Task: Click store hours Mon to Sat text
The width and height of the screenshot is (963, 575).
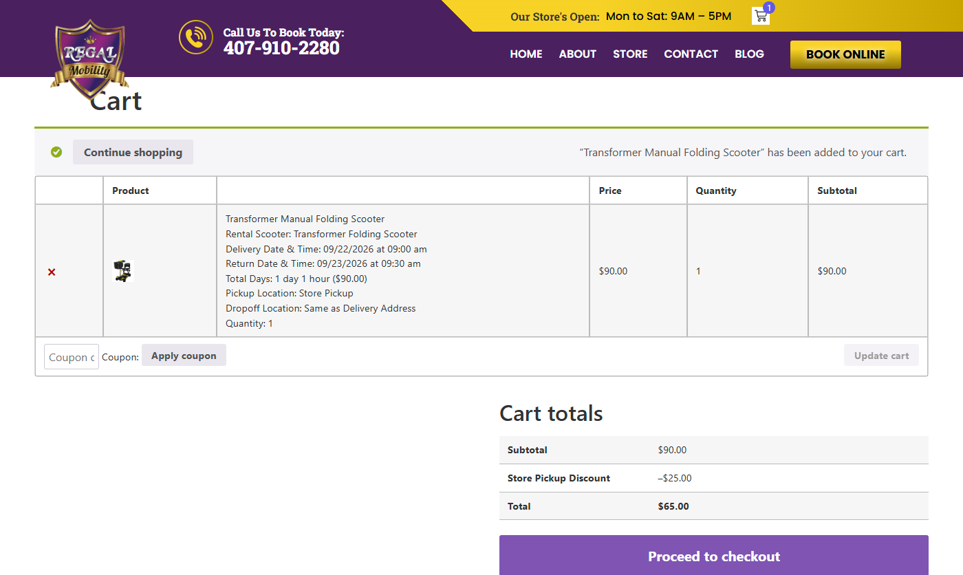Action: click(668, 16)
